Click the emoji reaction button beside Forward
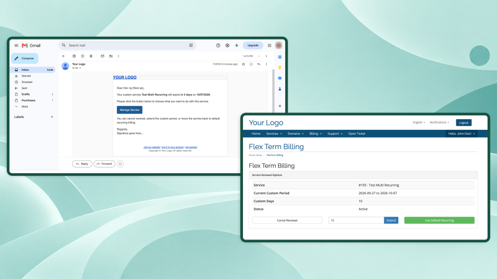Screen dimensions: 497x279 click(120, 164)
